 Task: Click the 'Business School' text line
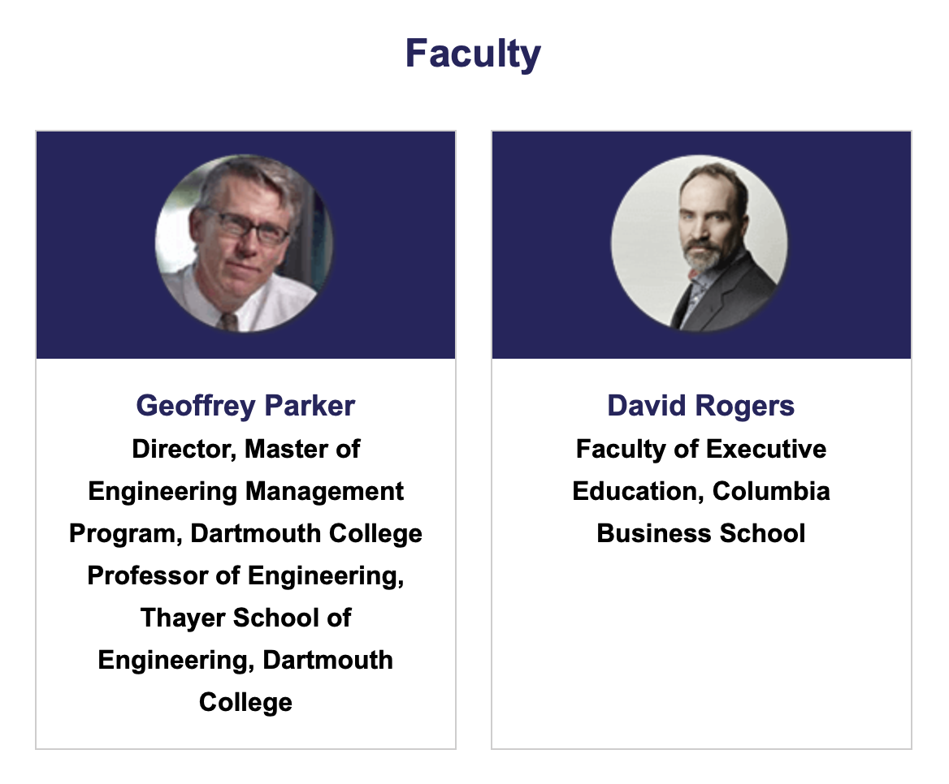(700, 533)
